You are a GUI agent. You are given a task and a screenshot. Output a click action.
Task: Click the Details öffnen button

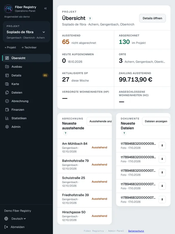(152, 18)
